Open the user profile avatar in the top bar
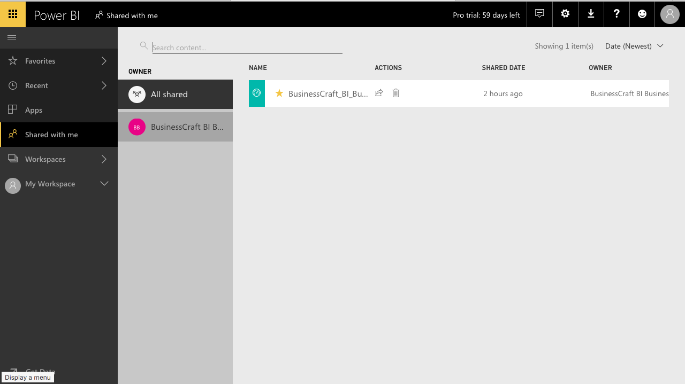685x384 pixels. 670,14
